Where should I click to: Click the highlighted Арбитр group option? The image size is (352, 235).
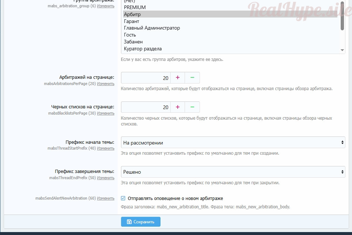132,14
